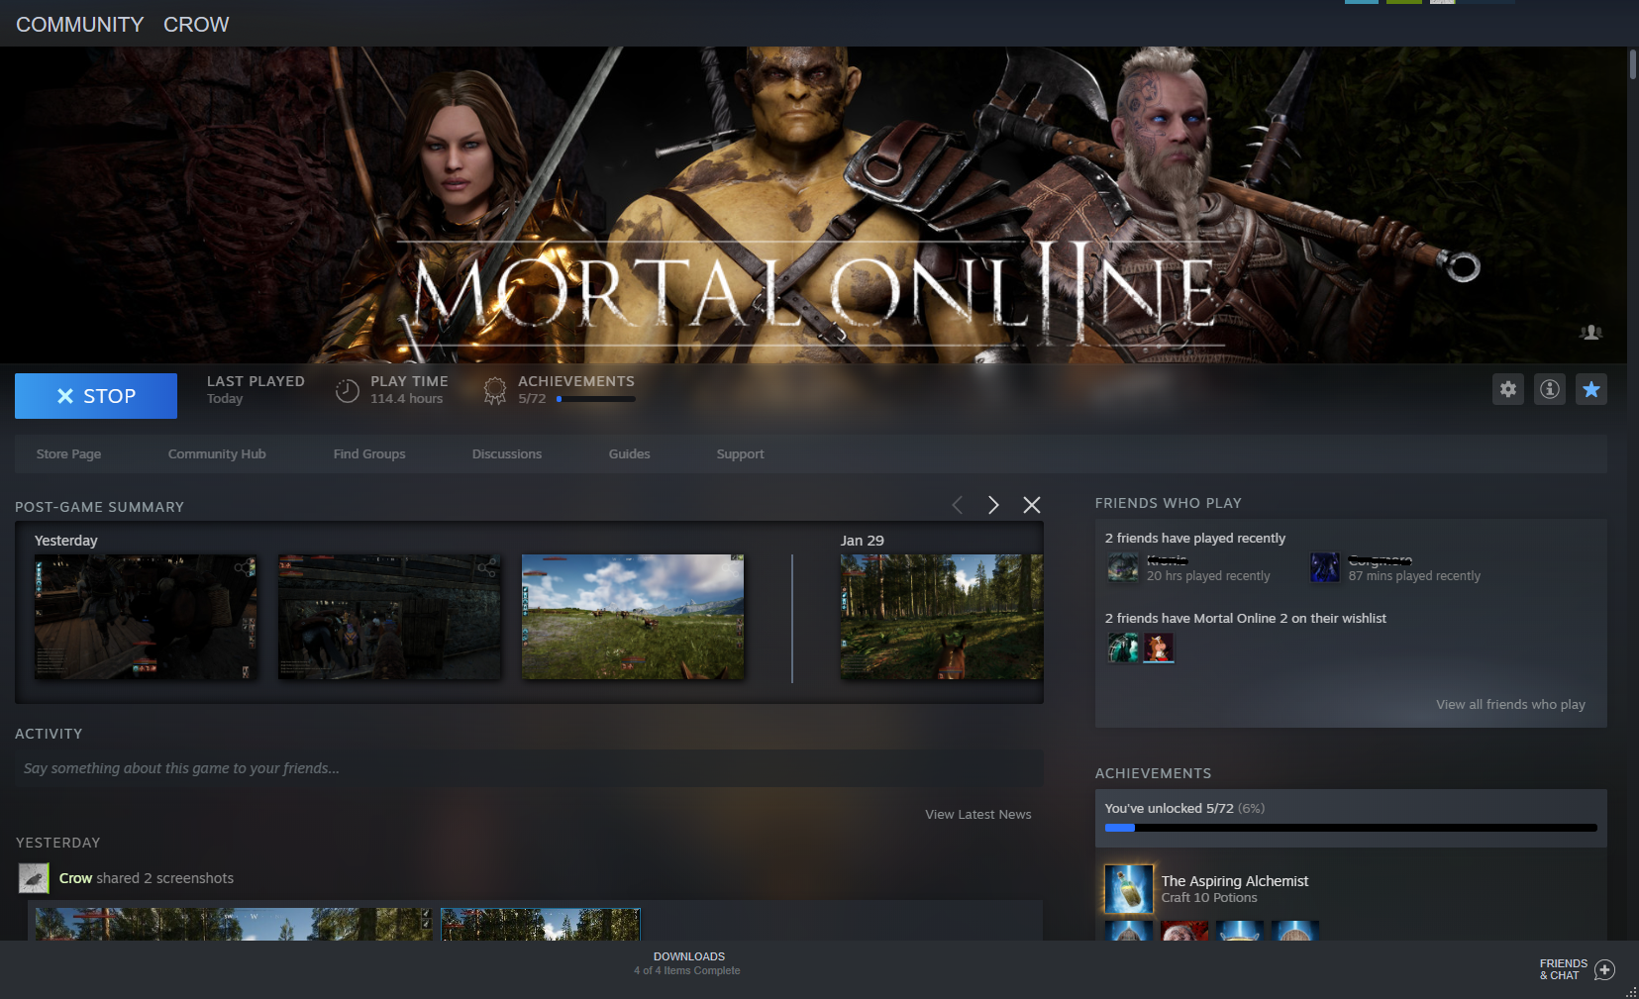The width and height of the screenshot is (1639, 999).
Task: Stop the running game with STOP button
Action: [96, 396]
